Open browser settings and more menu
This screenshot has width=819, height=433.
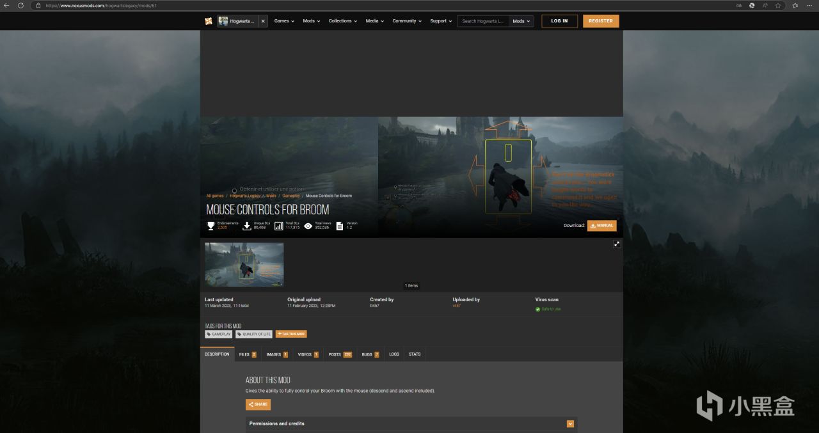[811, 5]
